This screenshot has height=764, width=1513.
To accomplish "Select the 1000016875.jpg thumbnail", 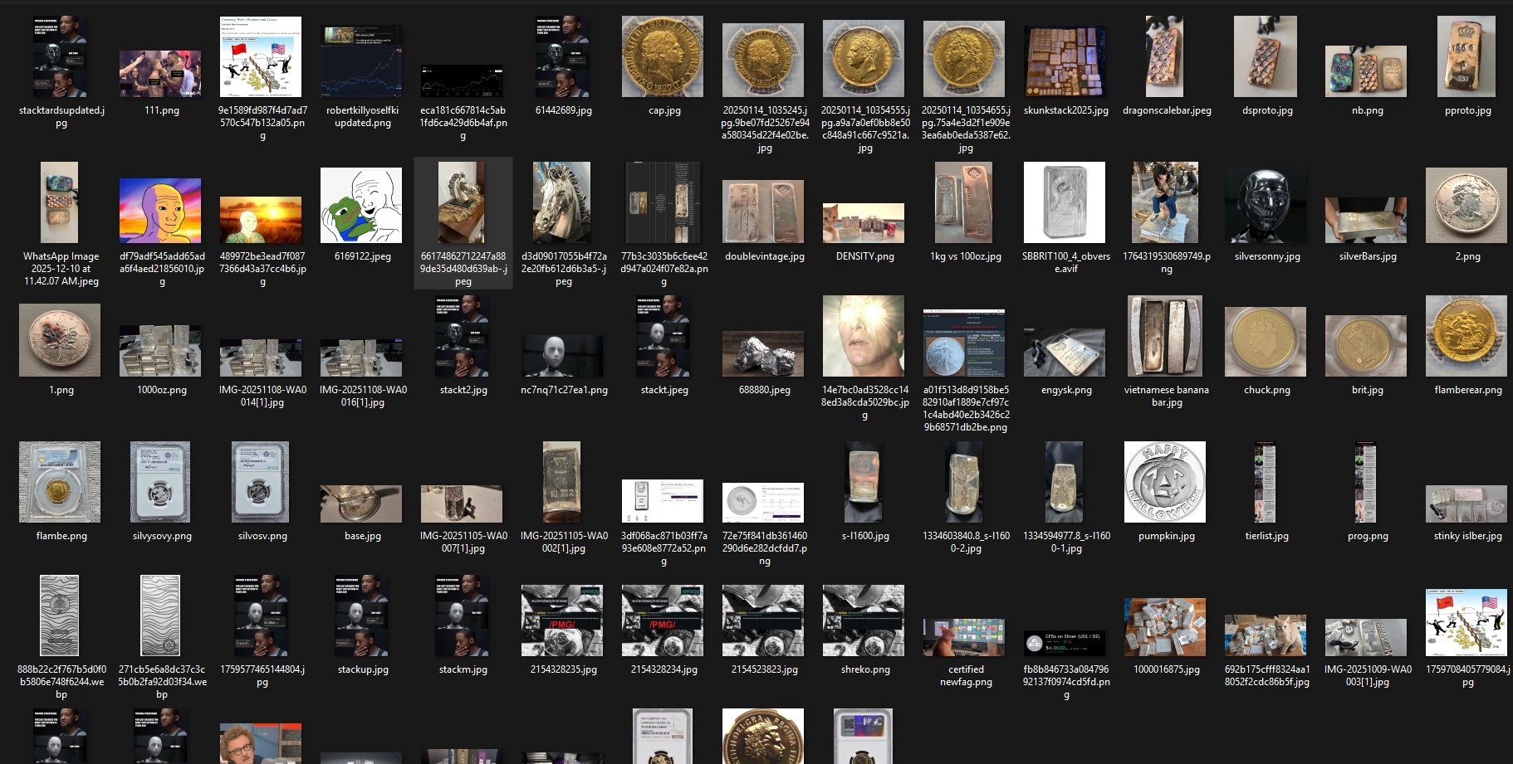I will tap(1165, 627).
